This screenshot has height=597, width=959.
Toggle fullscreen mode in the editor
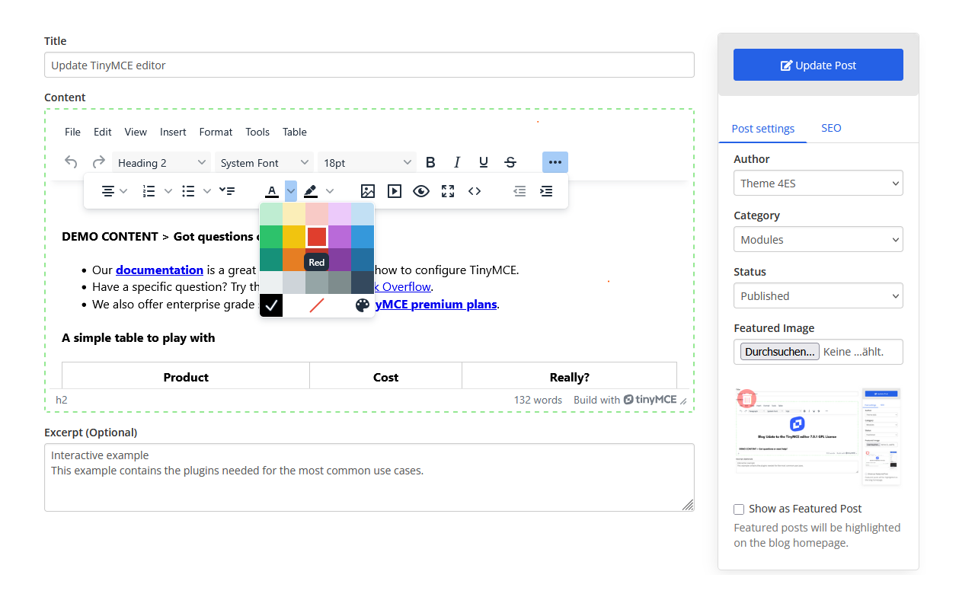(447, 191)
